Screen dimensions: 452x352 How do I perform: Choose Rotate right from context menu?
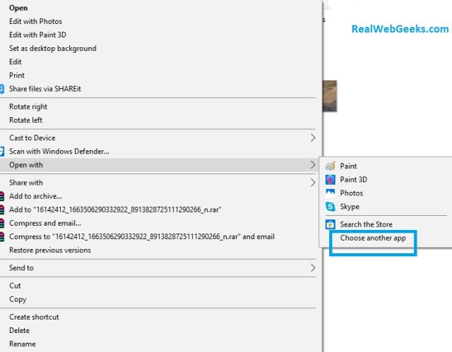tap(28, 107)
